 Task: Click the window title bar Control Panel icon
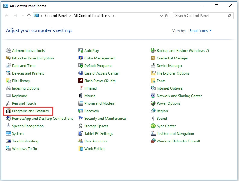point(6,6)
